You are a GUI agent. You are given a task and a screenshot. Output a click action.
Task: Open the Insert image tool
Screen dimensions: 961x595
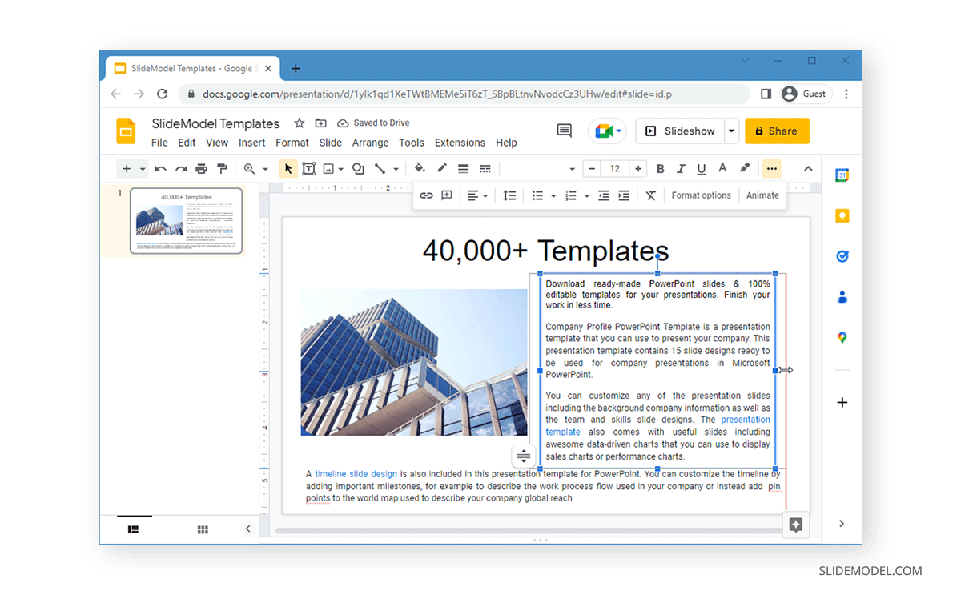(330, 168)
